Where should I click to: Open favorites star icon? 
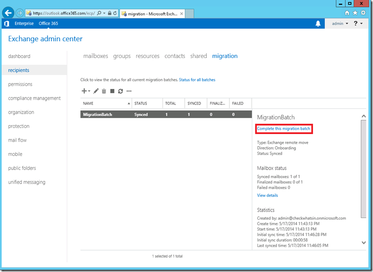355,13
